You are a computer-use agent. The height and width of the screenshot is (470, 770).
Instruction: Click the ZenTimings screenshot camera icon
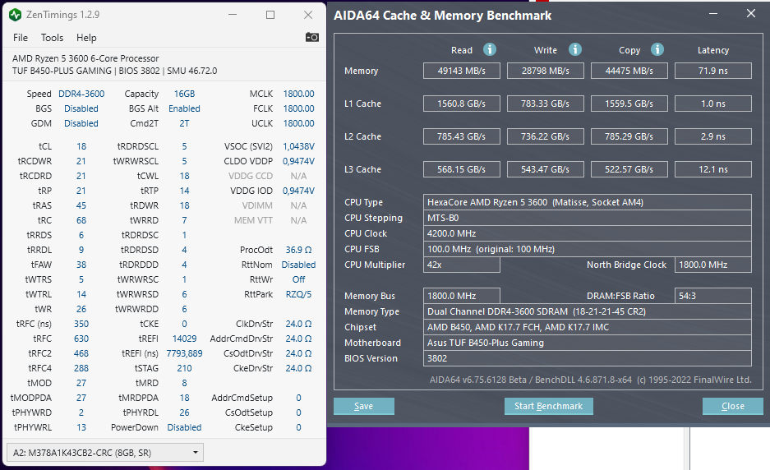(x=311, y=37)
